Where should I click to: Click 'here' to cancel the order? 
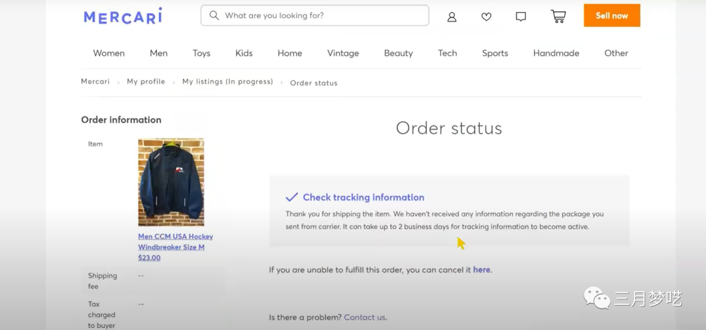tap(481, 269)
